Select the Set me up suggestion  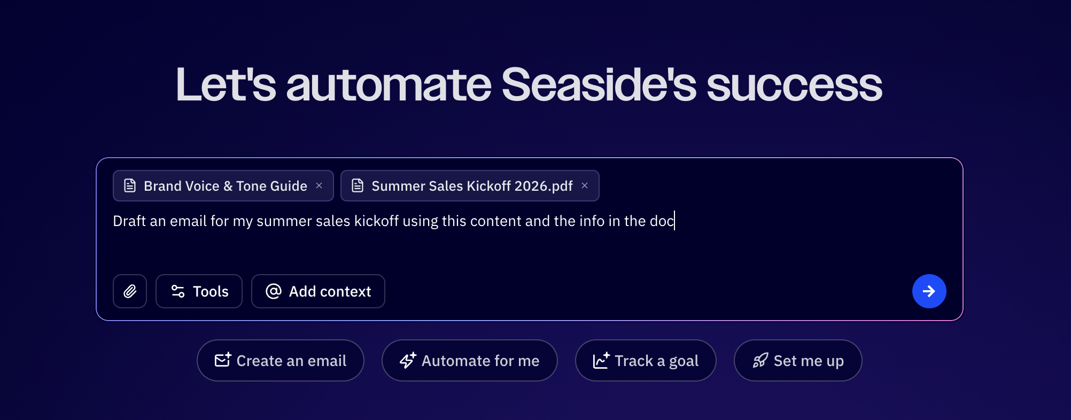(x=798, y=361)
